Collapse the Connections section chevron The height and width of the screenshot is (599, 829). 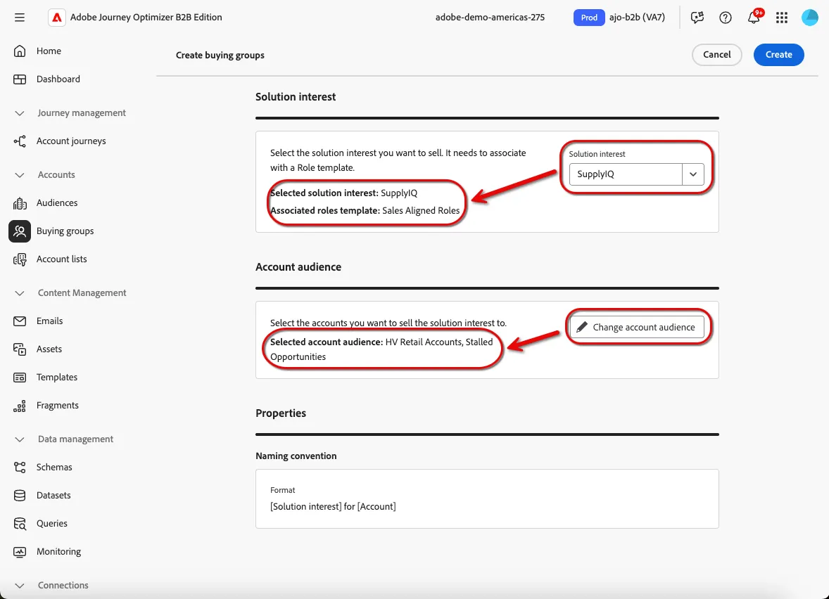pos(20,586)
